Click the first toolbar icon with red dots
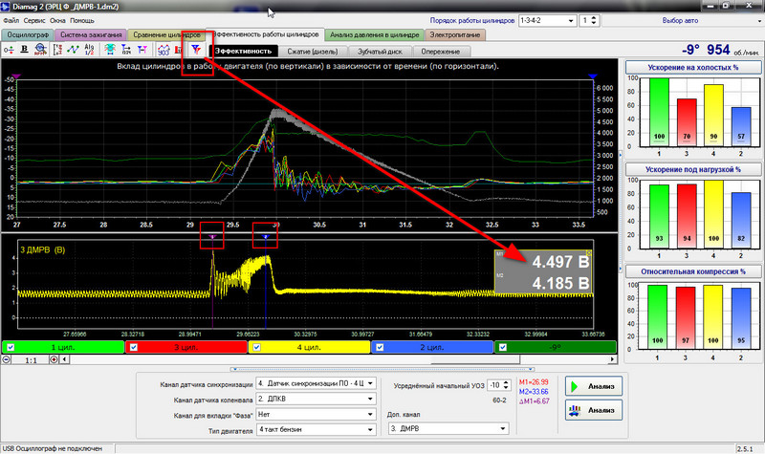The width and height of the screenshot is (765, 454). [9, 50]
